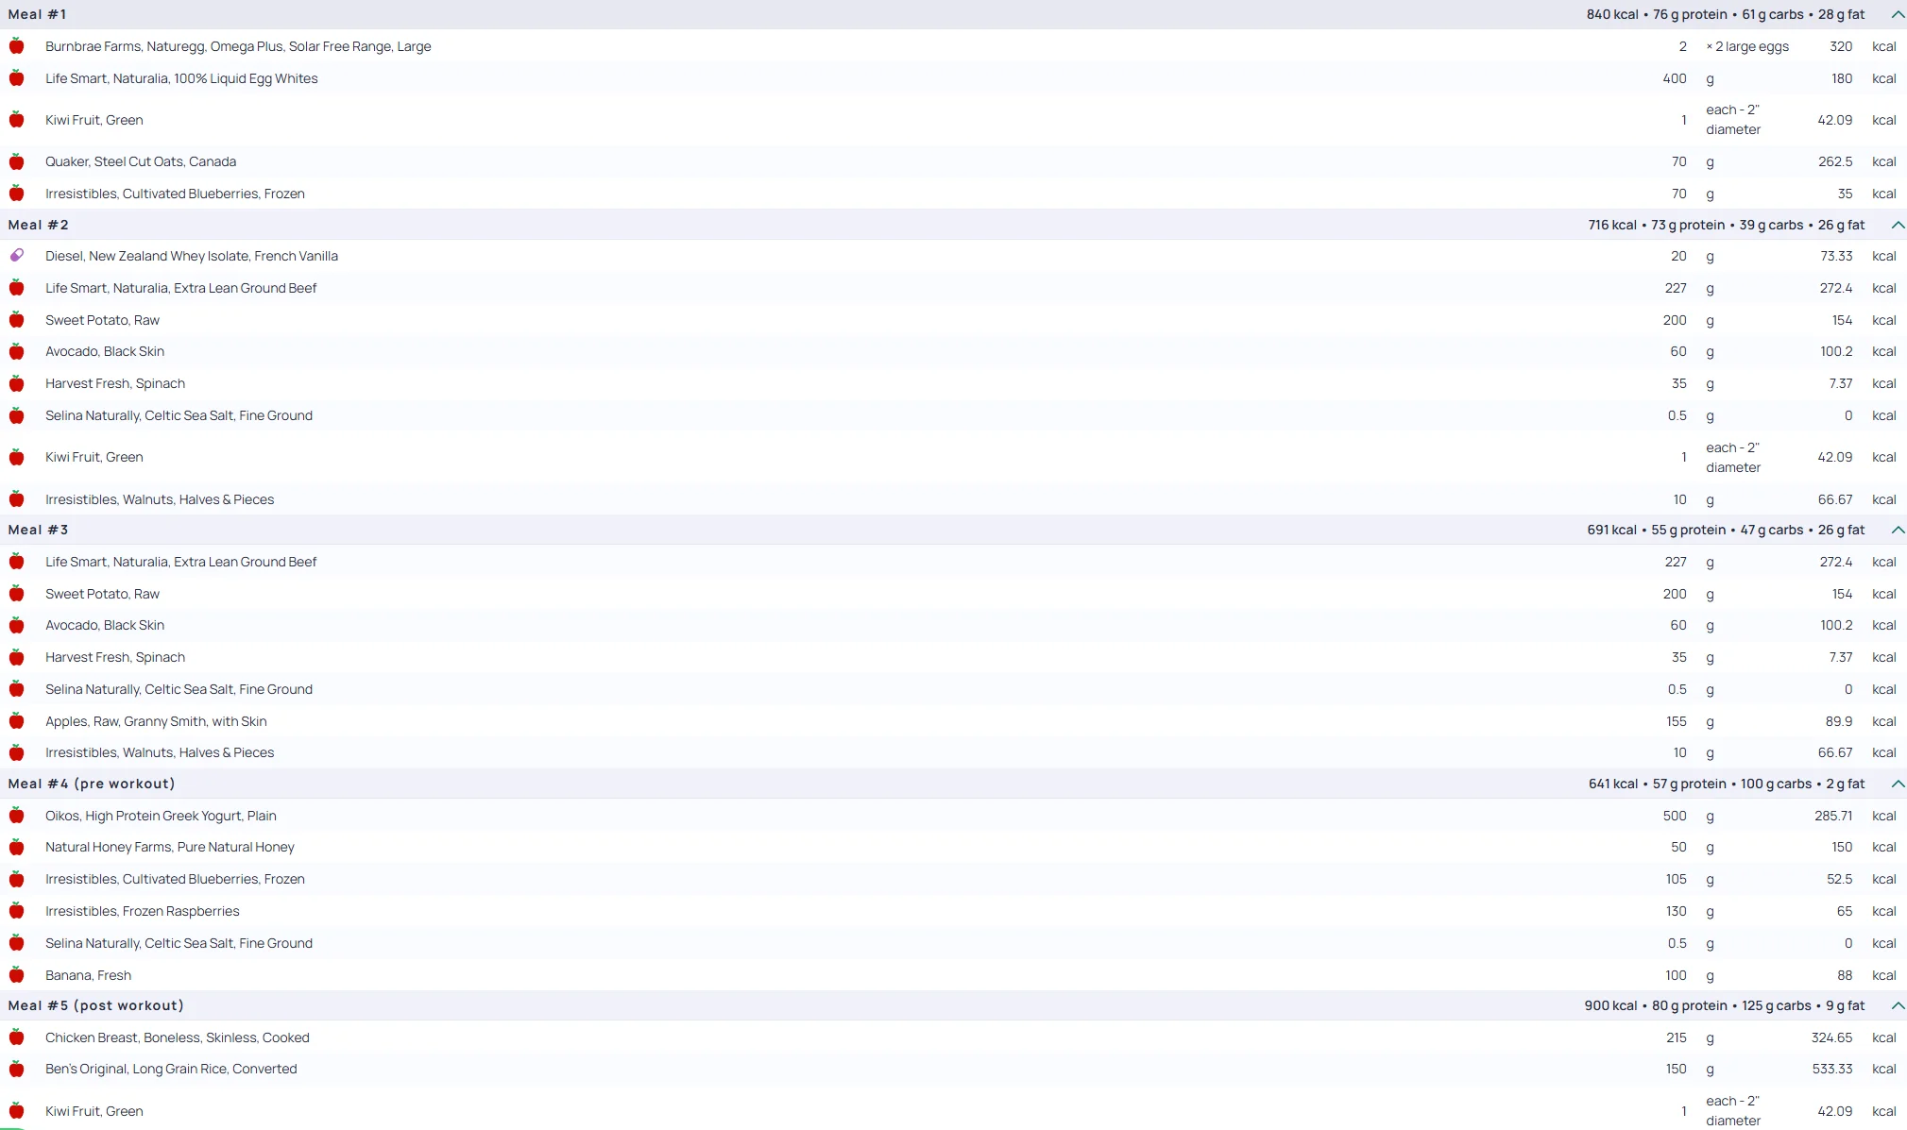Edit the 215 g amount for Chicken Breast

1677,1037
